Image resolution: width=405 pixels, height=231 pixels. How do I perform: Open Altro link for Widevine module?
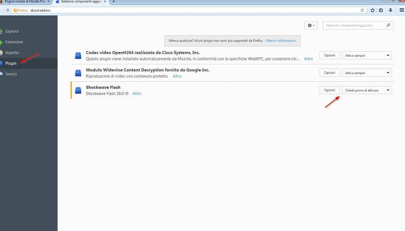click(177, 76)
